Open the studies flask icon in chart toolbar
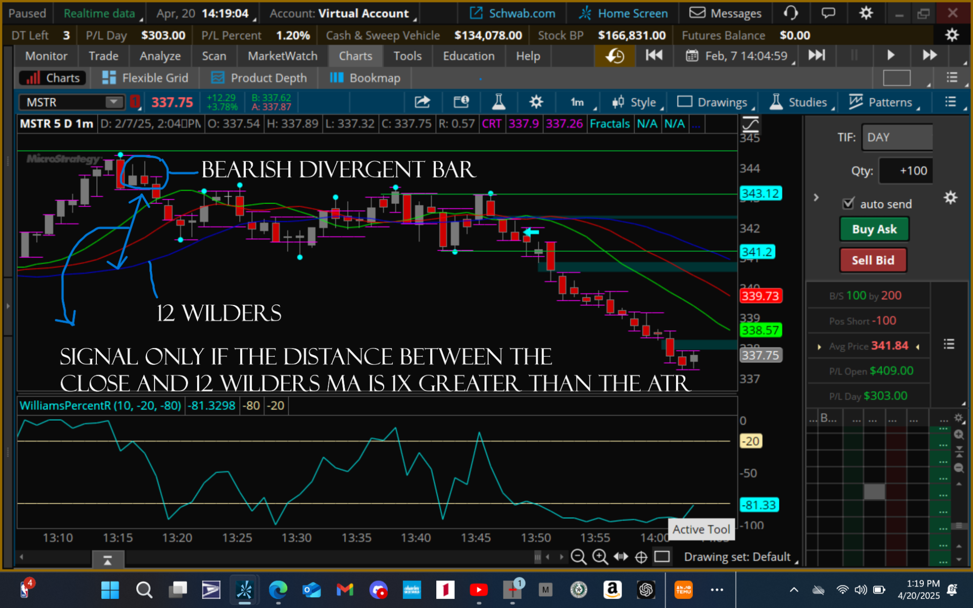This screenshot has height=608, width=973. point(498,102)
